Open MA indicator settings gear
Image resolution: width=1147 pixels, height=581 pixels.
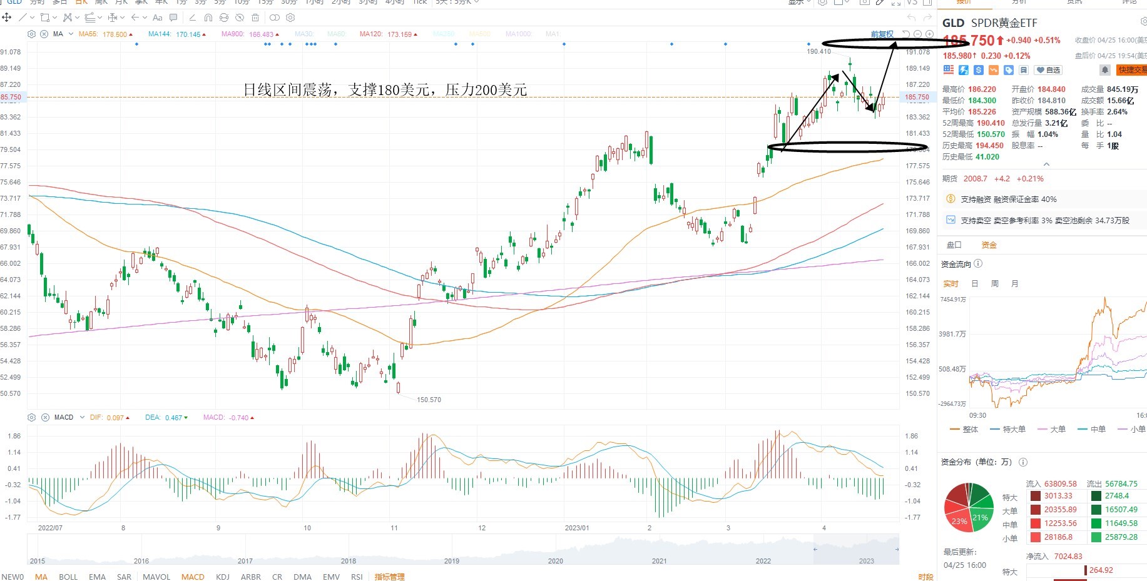(x=32, y=34)
